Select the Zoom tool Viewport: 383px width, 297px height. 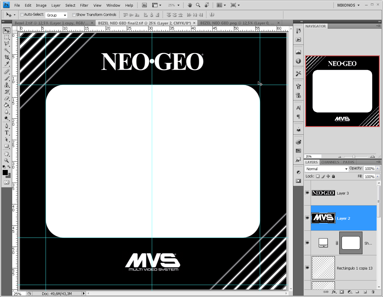point(6,161)
